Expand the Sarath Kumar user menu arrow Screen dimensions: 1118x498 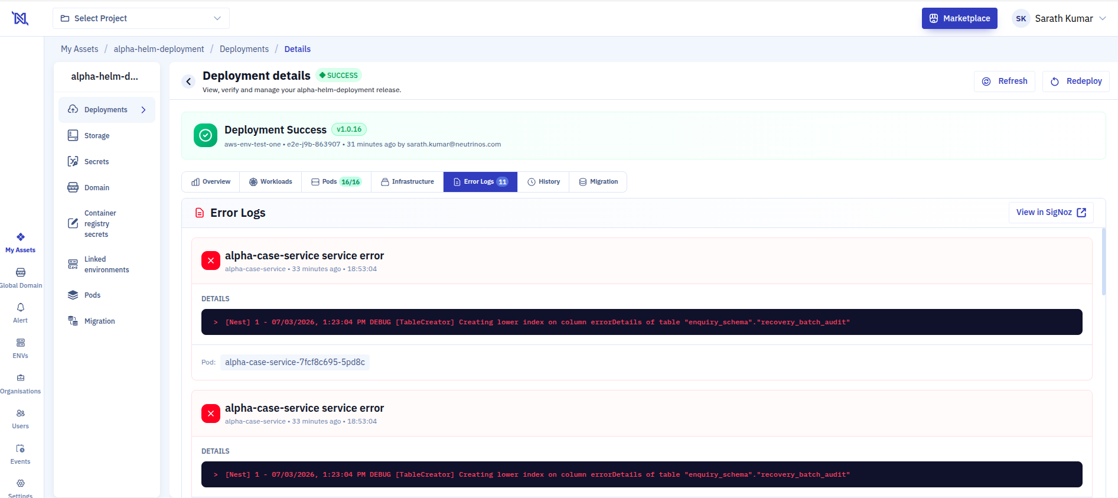(1102, 18)
